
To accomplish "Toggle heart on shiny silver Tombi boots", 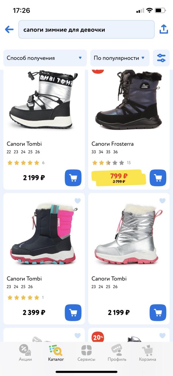I will (162, 201).
